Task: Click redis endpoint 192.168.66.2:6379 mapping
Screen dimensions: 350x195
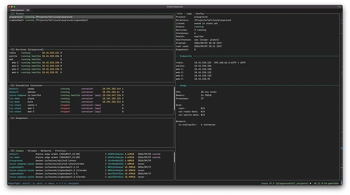Action: click(x=230, y=63)
